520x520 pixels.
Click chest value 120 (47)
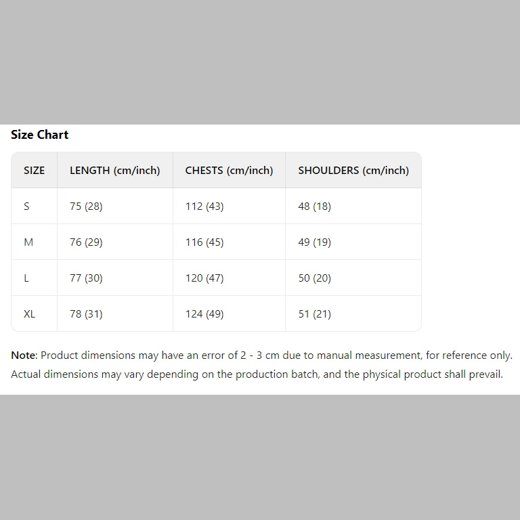pyautogui.click(x=204, y=278)
